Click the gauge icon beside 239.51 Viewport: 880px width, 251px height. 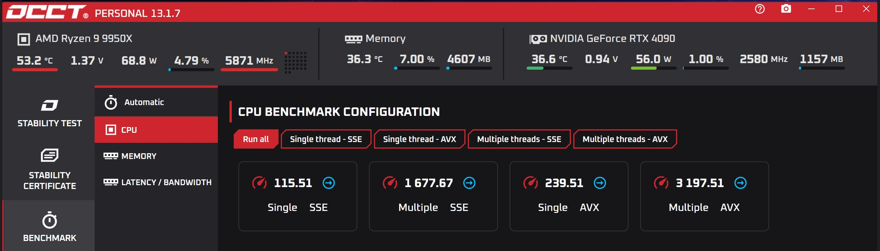[530, 183]
